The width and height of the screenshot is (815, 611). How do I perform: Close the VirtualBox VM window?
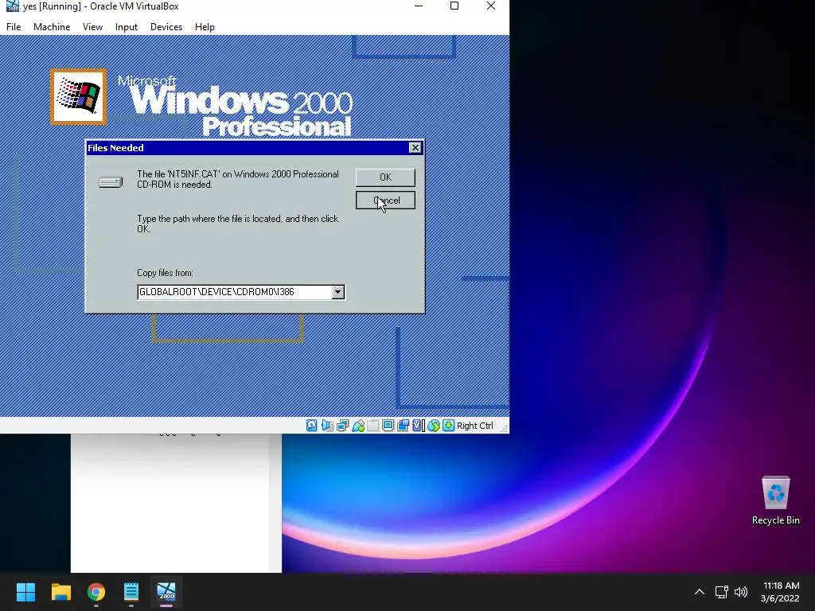[x=490, y=6]
